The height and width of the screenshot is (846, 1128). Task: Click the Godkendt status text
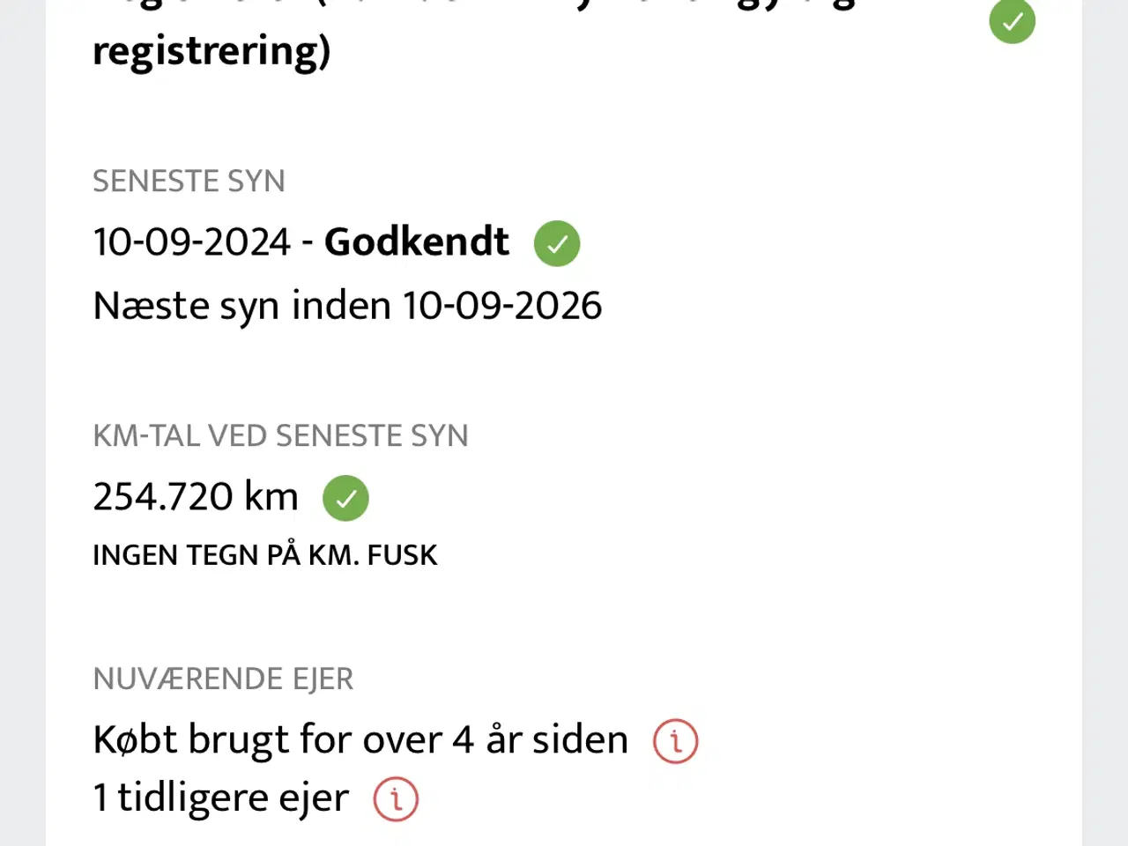pyautogui.click(x=417, y=241)
